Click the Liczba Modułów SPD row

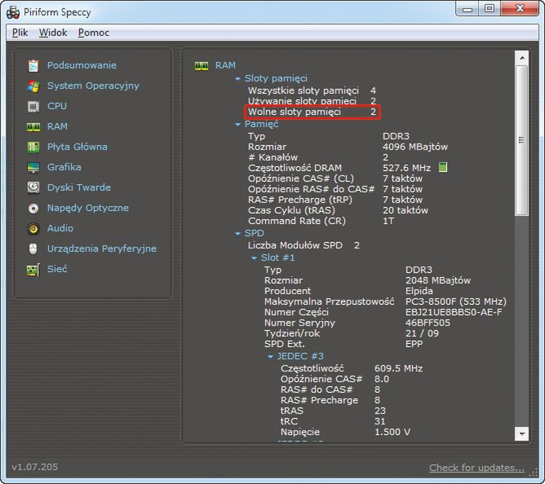coord(304,245)
